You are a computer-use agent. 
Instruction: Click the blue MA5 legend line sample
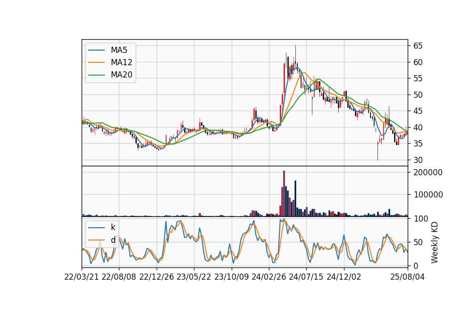(96, 51)
